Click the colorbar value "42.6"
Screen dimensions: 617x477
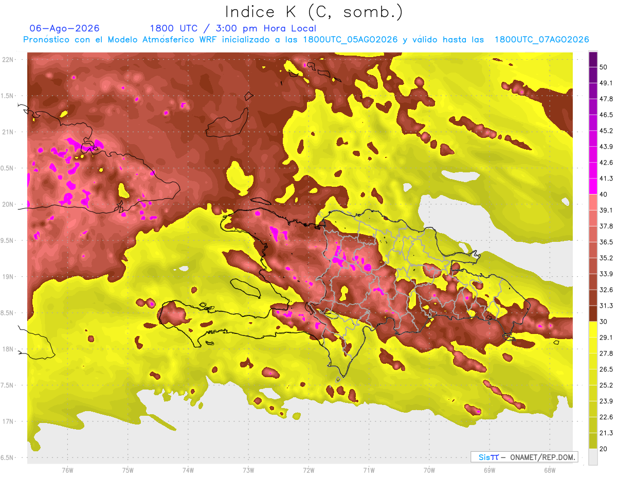click(x=606, y=163)
